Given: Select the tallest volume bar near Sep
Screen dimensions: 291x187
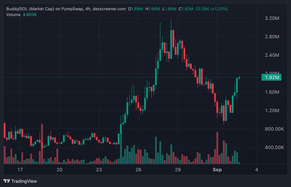Looking at the screenshot, I should (x=217, y=148).
